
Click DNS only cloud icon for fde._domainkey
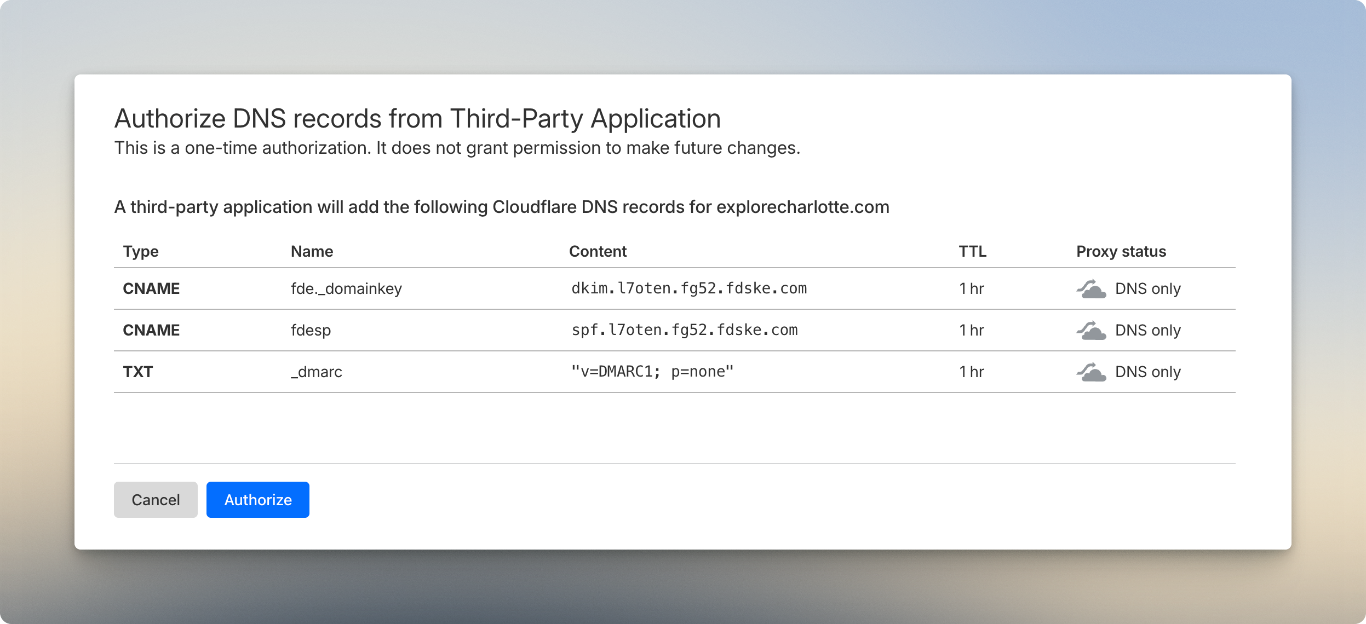pos(1091,289)
